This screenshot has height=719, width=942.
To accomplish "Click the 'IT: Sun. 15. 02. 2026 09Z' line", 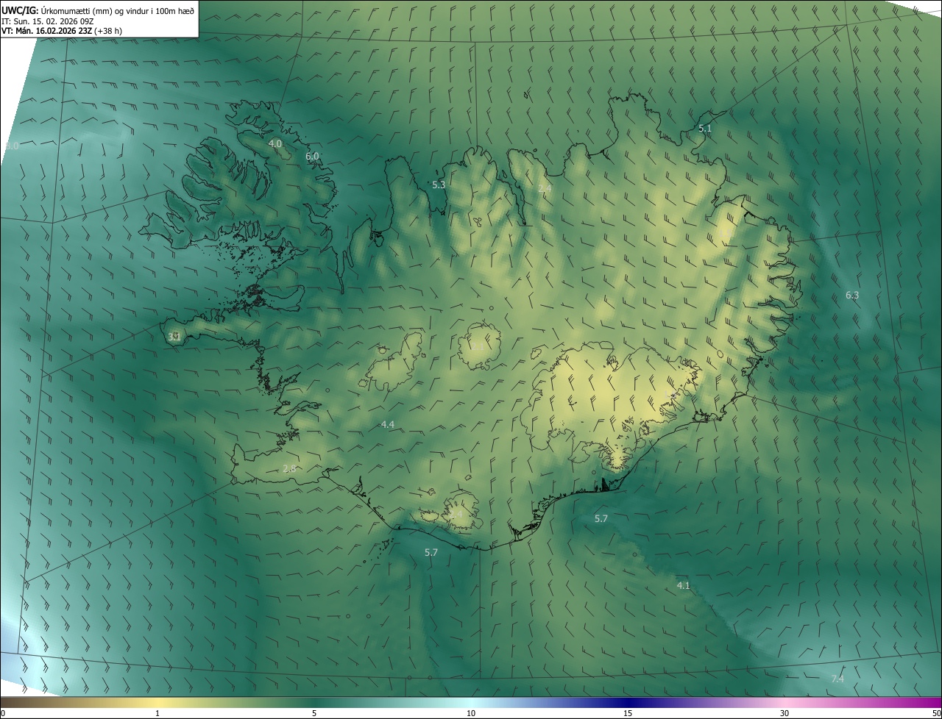I will coord(49,21).
